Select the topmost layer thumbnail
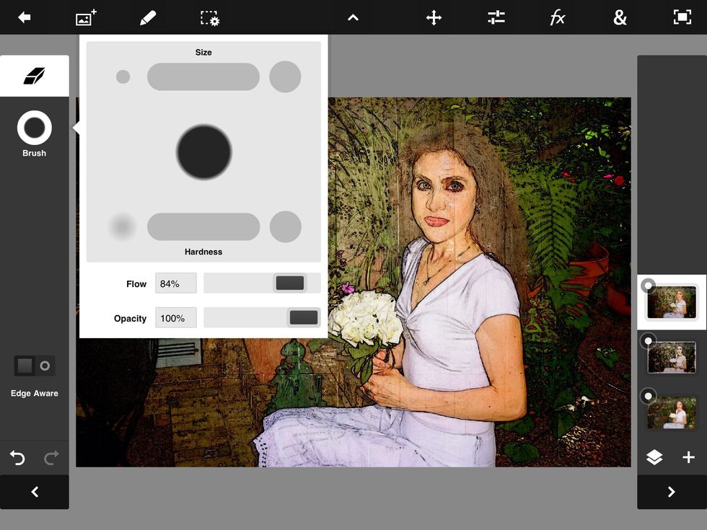The width and height of the screenshot is (707, 530). [x=672, y=302]
